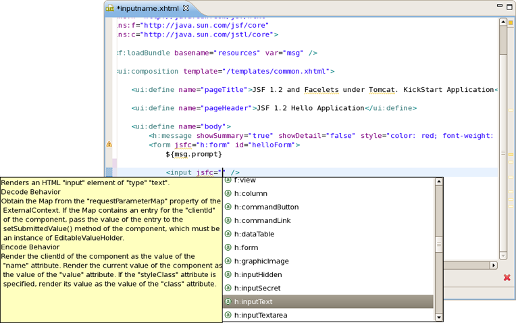516x323 pixels.
Task: Click the editor vertical scroll-down arrow
Action: 503,255
